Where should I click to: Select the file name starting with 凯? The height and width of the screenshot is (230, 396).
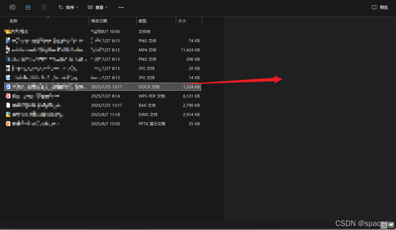point(36,96)
